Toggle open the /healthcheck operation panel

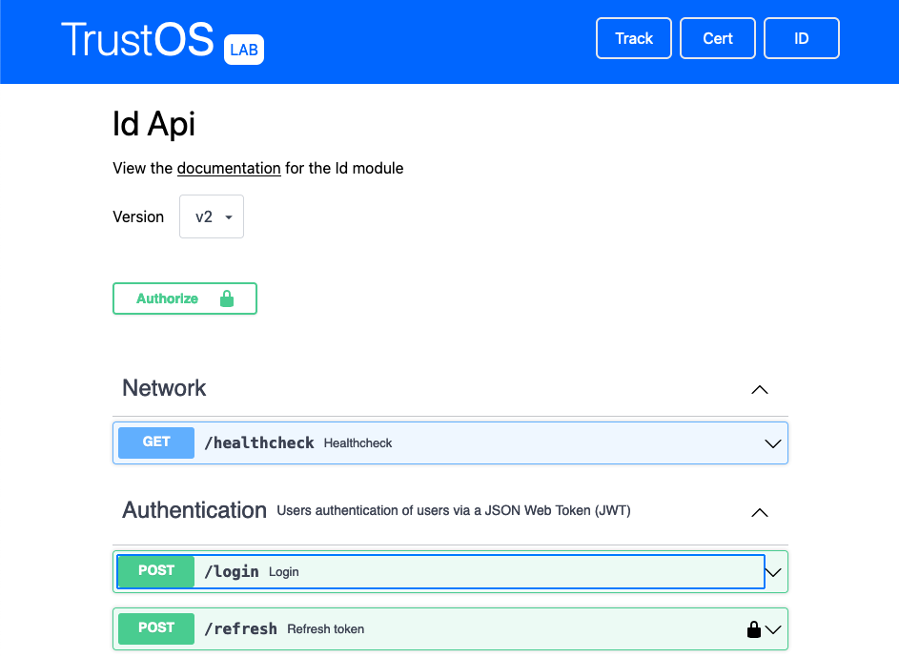[772, 442]
